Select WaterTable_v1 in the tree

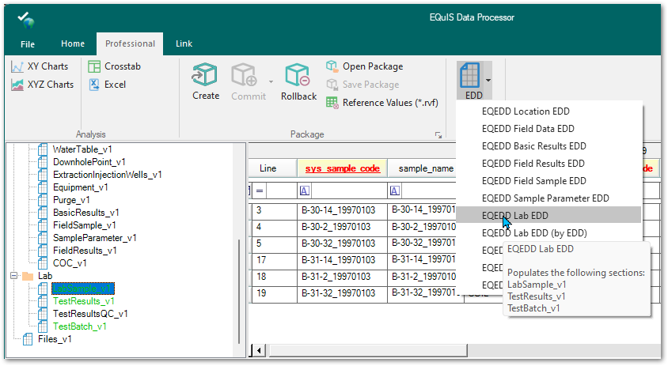click(x=82, y=149)
